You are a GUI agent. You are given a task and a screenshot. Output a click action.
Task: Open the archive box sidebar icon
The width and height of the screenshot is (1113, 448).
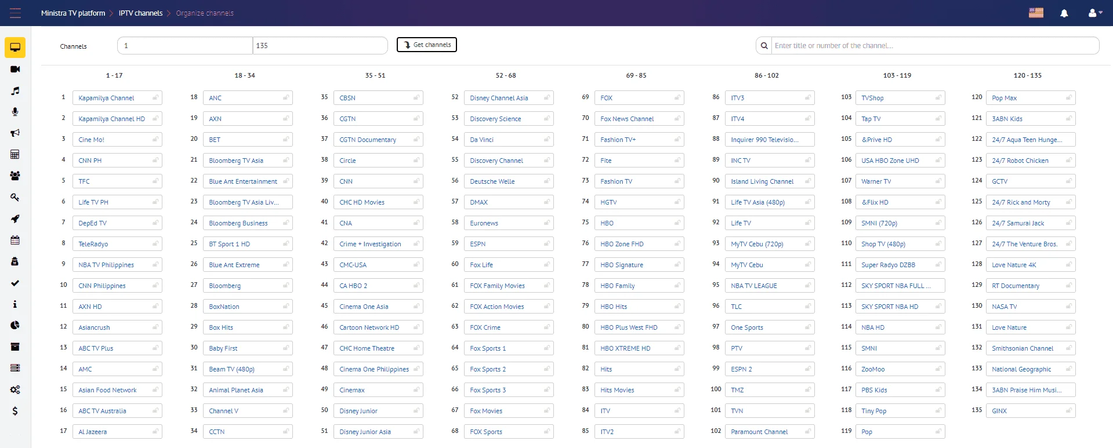click(x=15, y=347)
